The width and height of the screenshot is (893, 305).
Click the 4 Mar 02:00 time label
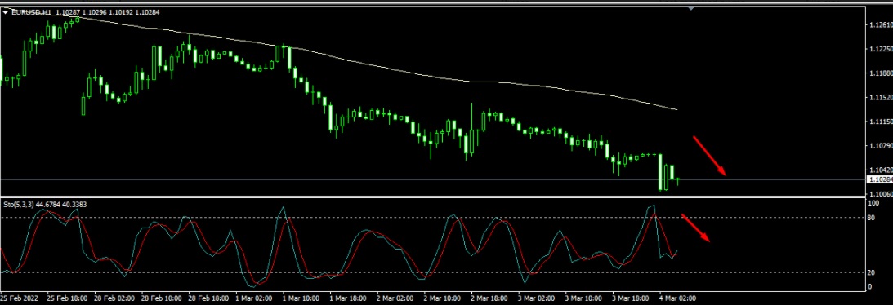[x=678, y=298]
